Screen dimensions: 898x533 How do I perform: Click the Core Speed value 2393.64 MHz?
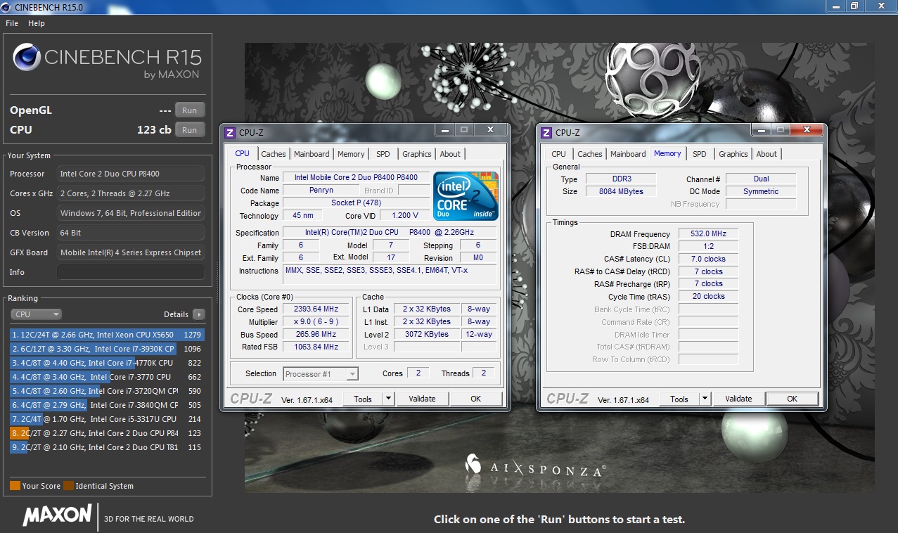316,309
